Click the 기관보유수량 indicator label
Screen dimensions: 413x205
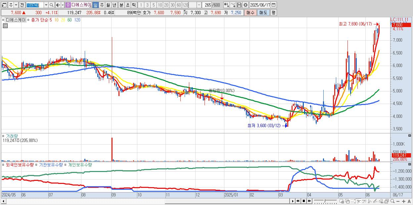51,164
